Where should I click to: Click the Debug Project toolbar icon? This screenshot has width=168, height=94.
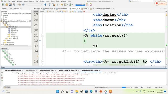tap(62, 5)
